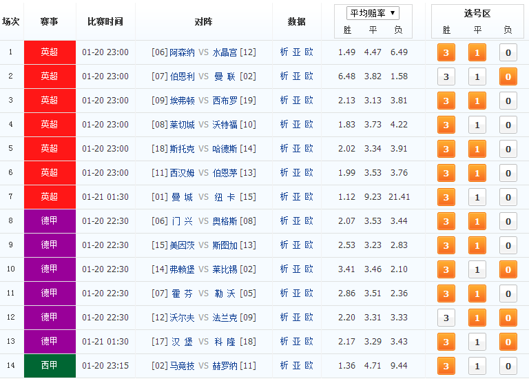This screenshot has height=381, width=529.
Task: Open 亚 Asian odds for 斯托克 match
Action: 296,149
